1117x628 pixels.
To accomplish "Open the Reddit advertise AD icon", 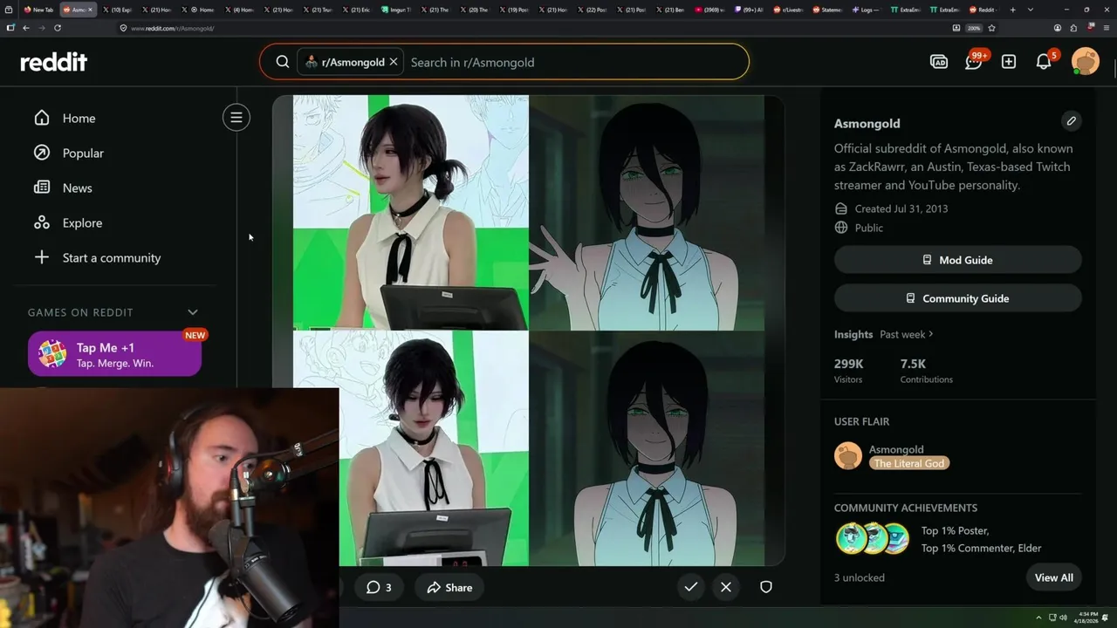I will click(x=939, y=62).
